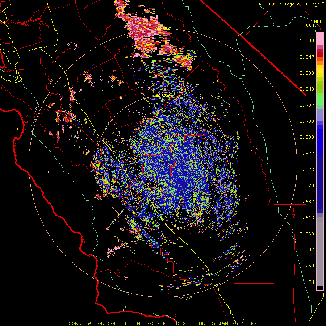
Task: Click the 0.627 scale value
Action: (307, 154)
